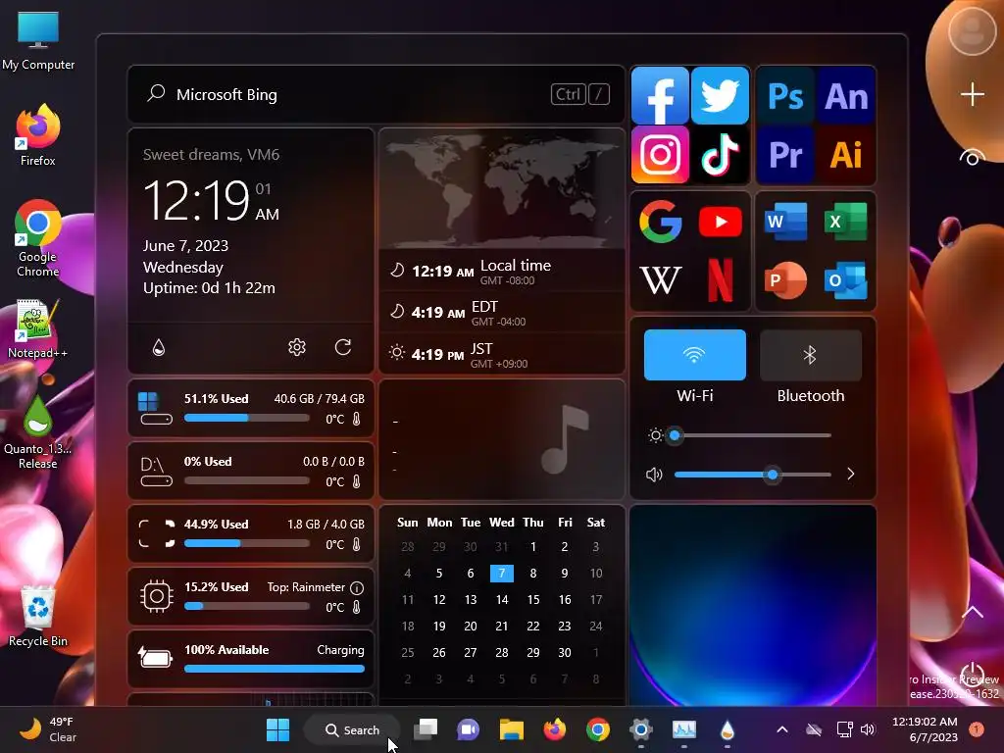This screenshot has width=1004, height=753.
Task: Click the EDT time zone row
Action: (502, 313)
